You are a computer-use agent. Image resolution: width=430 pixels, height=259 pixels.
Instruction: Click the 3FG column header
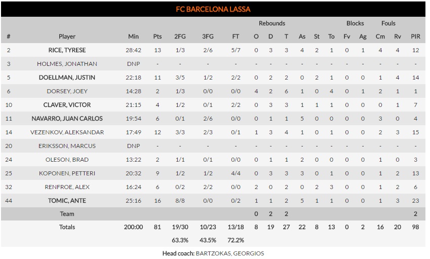point(208,36)
